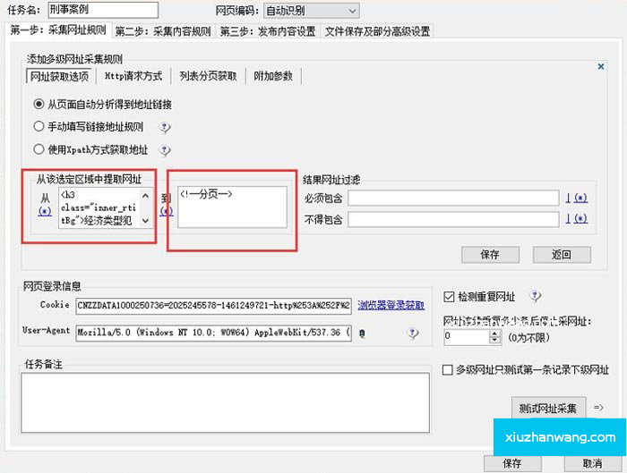Screen dimensions: 627x473
Task: Click help icon beside 手动填写链接地址规则
Action: point(165,128)
